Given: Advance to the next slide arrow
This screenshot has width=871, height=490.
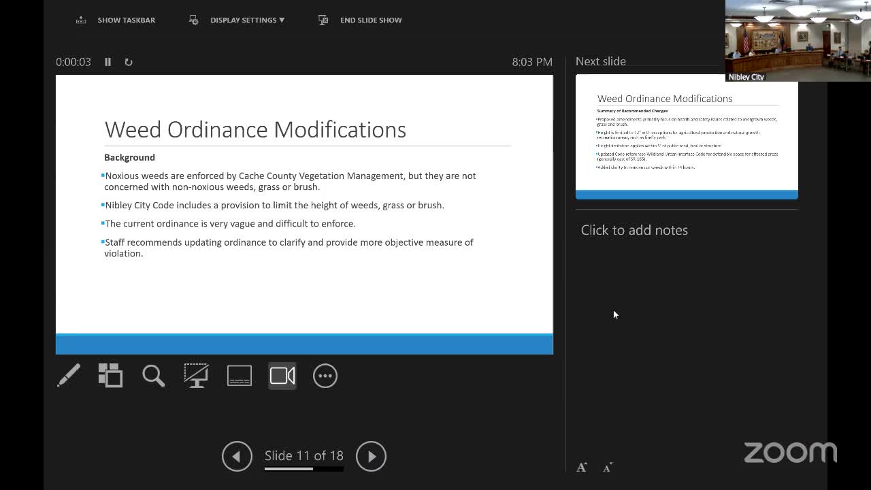Looking at the screenshot, I should tap(371, 456).
